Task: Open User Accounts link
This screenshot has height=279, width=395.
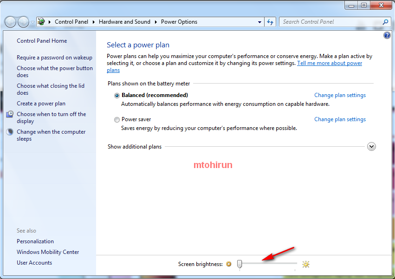Action: click(x=34, y=262)
